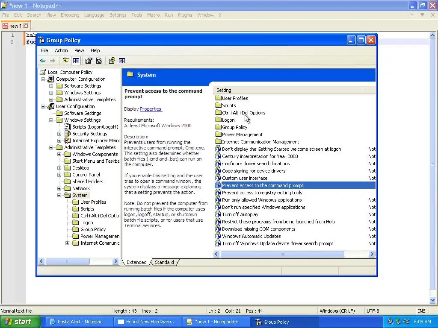Image resolution: width=438 pixels, height=328 pixels.
Task: Click the Security Settings icon in tree
Action: pos(67,134)
